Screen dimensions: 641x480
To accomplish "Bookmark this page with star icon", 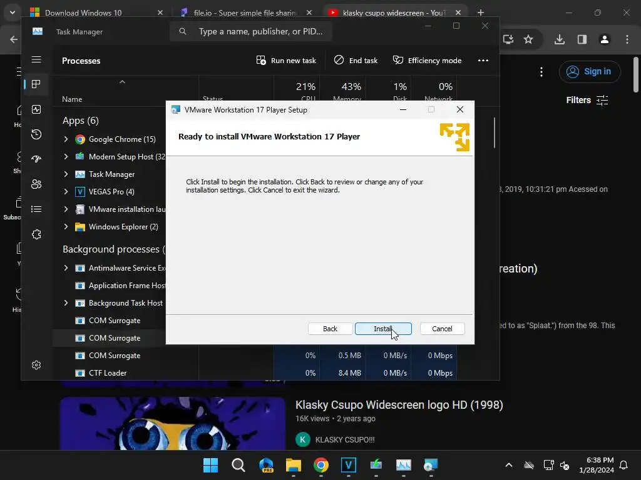I will click(528, 39).
